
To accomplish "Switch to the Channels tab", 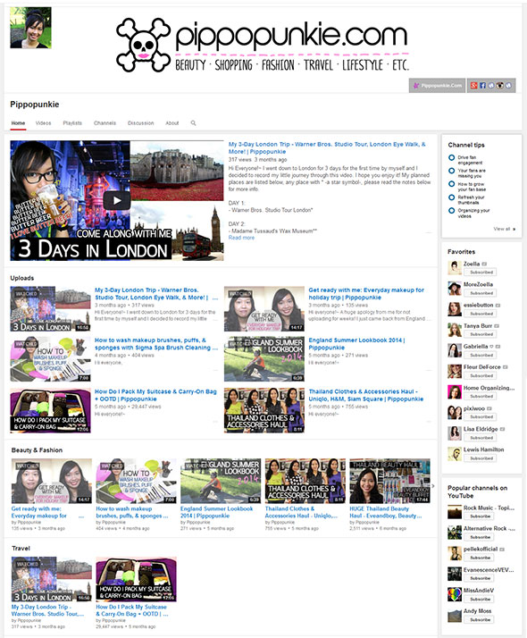I will point(105,123).
